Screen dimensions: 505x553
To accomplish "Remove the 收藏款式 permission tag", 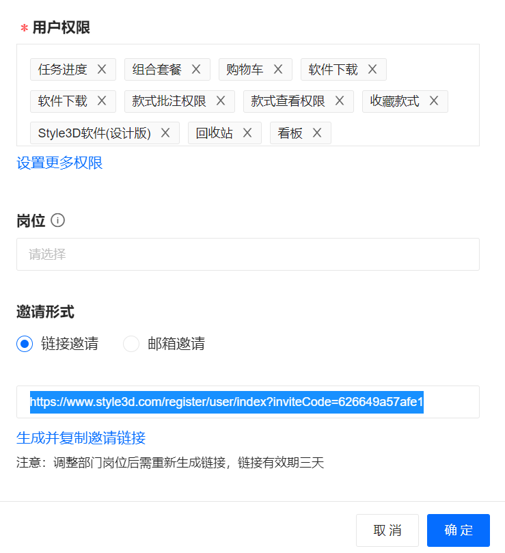I will pyautogui.click(x=434, y=101).
